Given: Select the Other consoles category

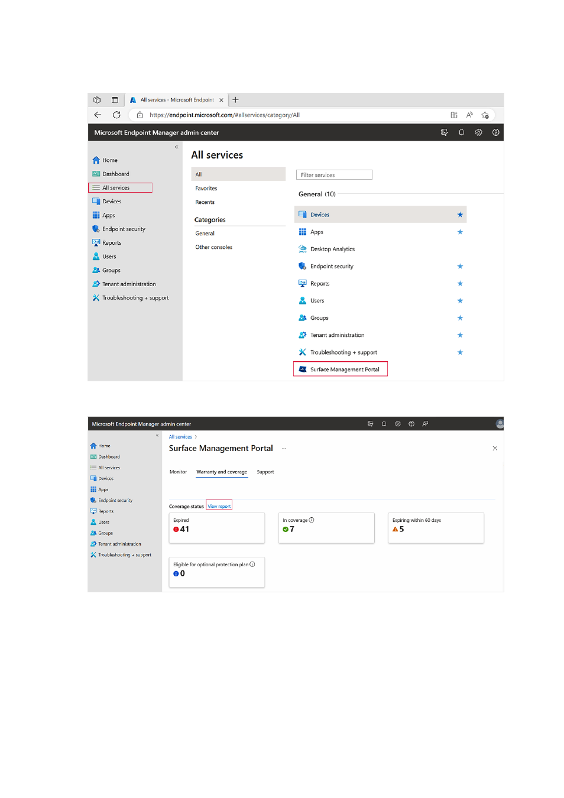Looking at the screenshot, I should click(x=214, y=247).
